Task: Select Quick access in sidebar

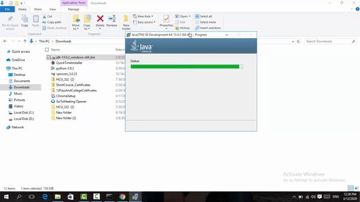Action: pos(18,52)
